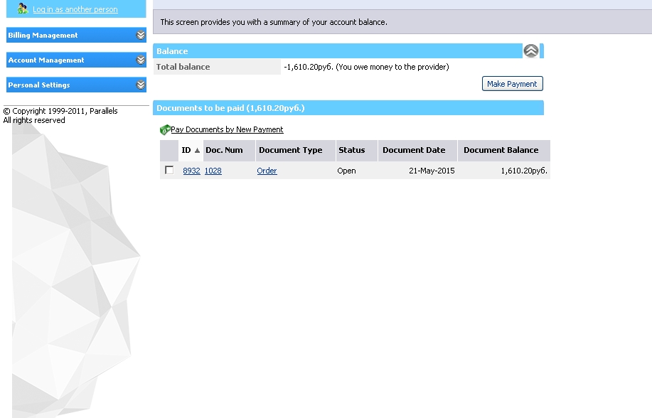Screen dimensions: 652x418
Task: Click the green Pay Documents icon
Action: tap(165, 130)
